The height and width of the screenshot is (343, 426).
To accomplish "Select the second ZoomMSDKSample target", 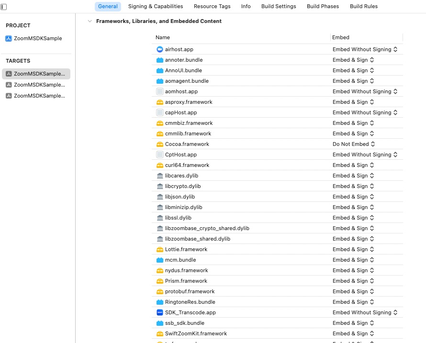I will coord(36,85).
